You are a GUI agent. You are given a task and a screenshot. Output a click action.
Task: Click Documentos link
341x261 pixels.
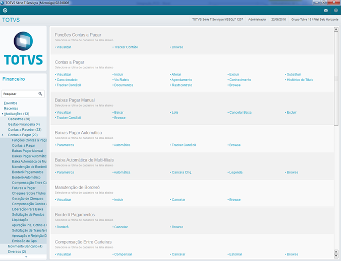124,85
